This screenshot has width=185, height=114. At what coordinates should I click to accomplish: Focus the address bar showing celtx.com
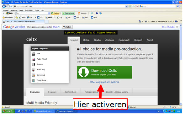coord(69,6)
